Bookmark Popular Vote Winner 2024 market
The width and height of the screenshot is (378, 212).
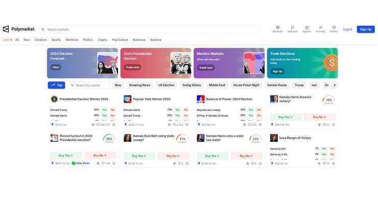pos(187,125)
